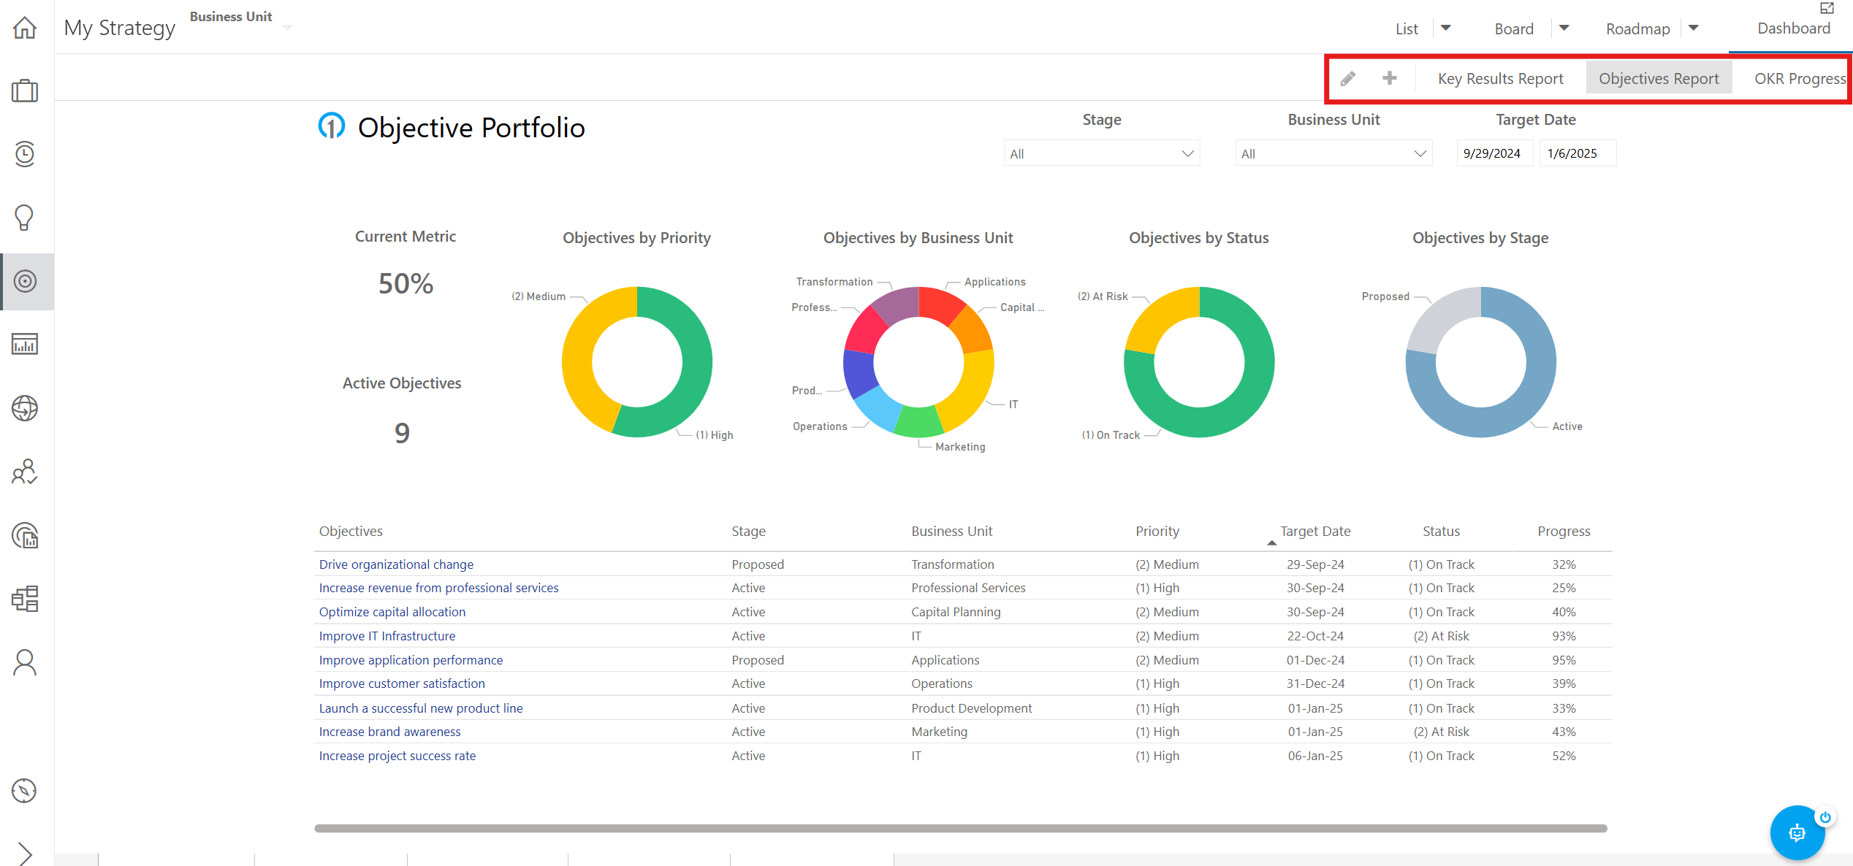Open Drive organizational change objective link
1853x866 pixels.
tap(396, 564)
